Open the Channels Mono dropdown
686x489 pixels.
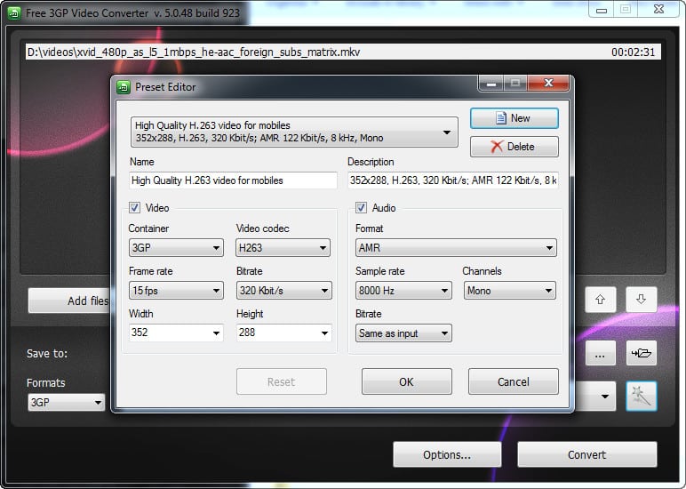[x=509, y=291]
